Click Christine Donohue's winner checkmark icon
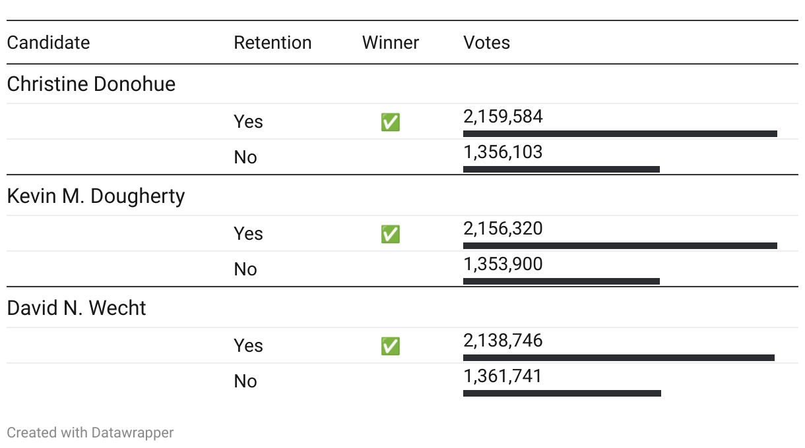805x448 pixels. 391,122
